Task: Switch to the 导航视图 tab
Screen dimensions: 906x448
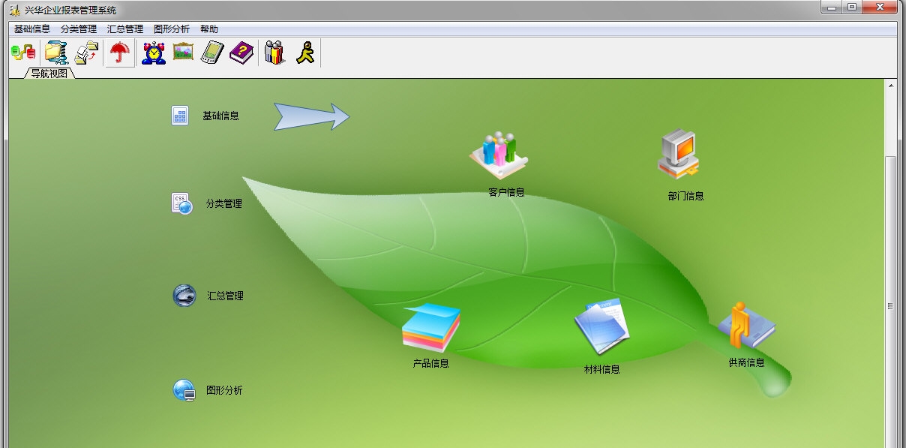Action: (x=49, y=74)
